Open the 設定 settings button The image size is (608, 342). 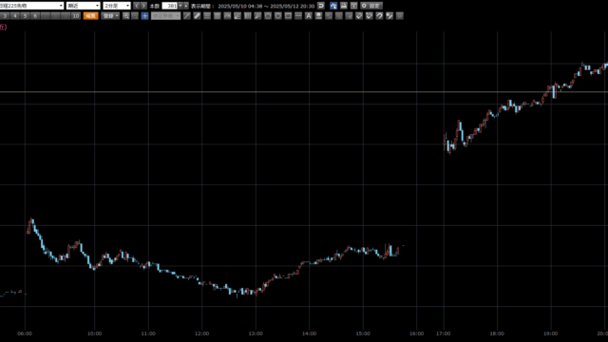pos(371,6)
